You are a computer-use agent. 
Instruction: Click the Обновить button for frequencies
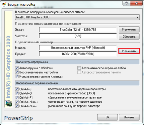(129, 37)
